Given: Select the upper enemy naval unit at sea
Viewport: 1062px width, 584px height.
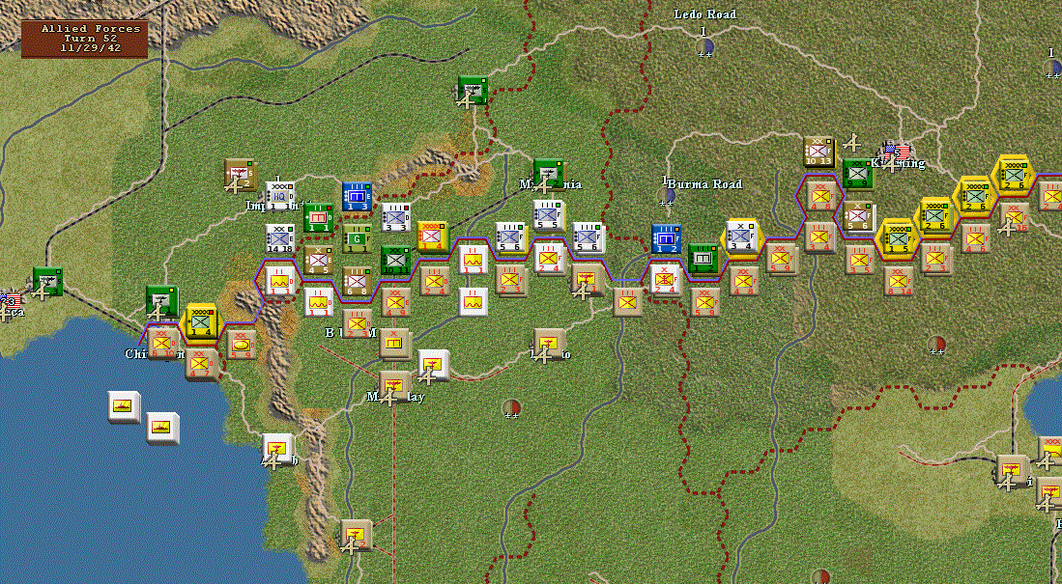Looking at the screenshot, I should click(x=124, y=406).
